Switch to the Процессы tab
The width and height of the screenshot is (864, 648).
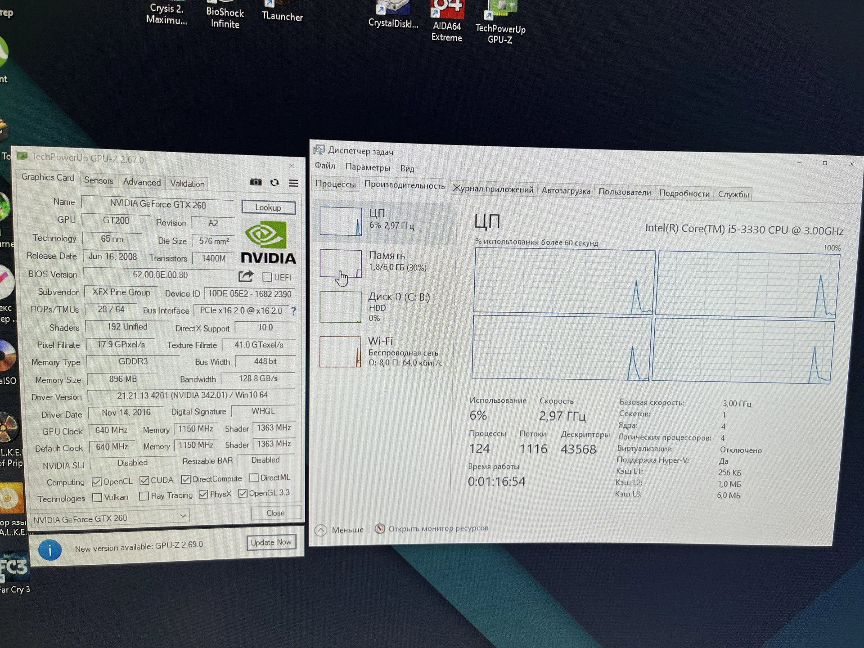[x=336, y=184]
